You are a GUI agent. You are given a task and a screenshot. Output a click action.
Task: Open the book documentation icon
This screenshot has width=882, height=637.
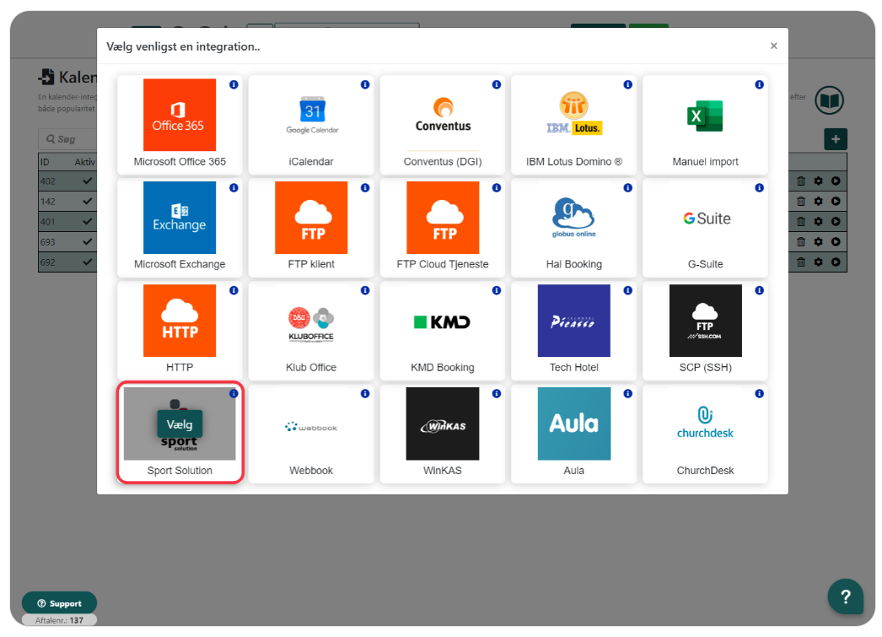(x=830, y=100)
